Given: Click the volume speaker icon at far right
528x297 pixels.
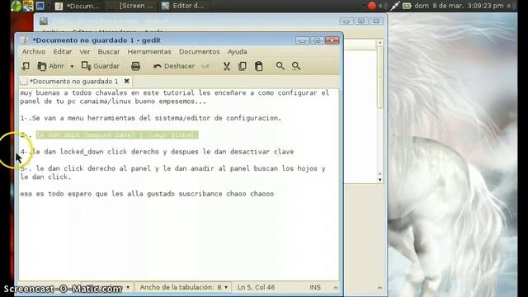Looking at the screenshot, I should pos(511,6).
